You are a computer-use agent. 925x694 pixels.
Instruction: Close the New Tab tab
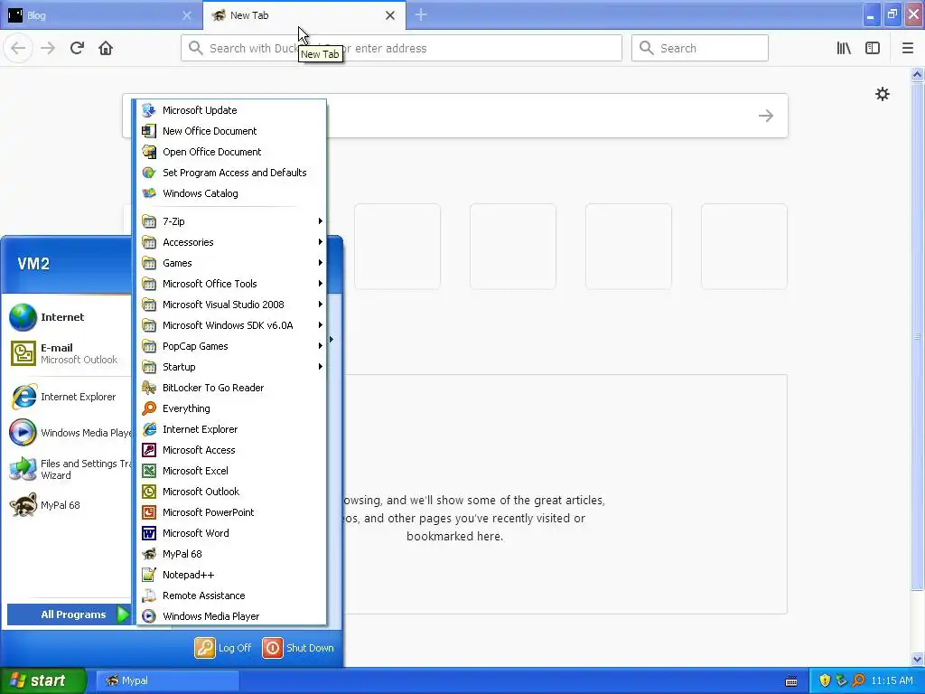(390, 15)
